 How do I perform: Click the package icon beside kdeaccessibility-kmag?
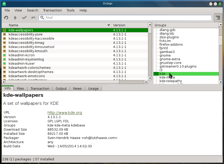coord(5,43)
